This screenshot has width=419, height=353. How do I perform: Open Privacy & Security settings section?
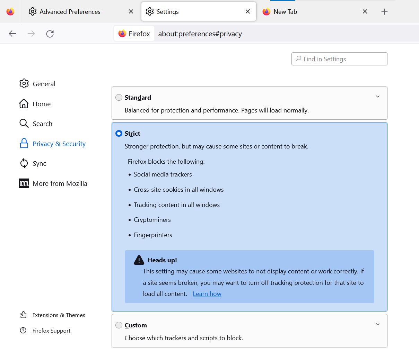(59, 144)
